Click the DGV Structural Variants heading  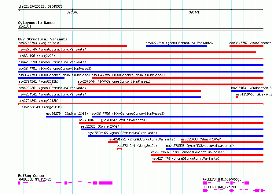43,39
